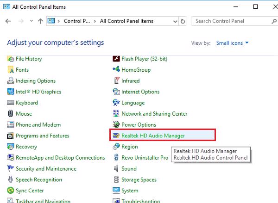Open the Fonts link
278x203 pixels.
click(x=22, y=70)
